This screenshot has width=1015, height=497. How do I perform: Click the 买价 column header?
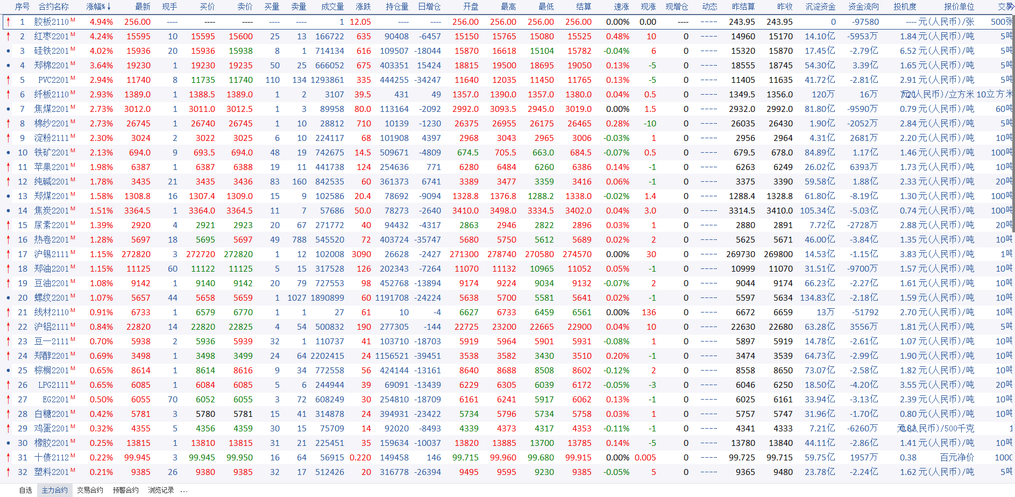tap(207, 7)
